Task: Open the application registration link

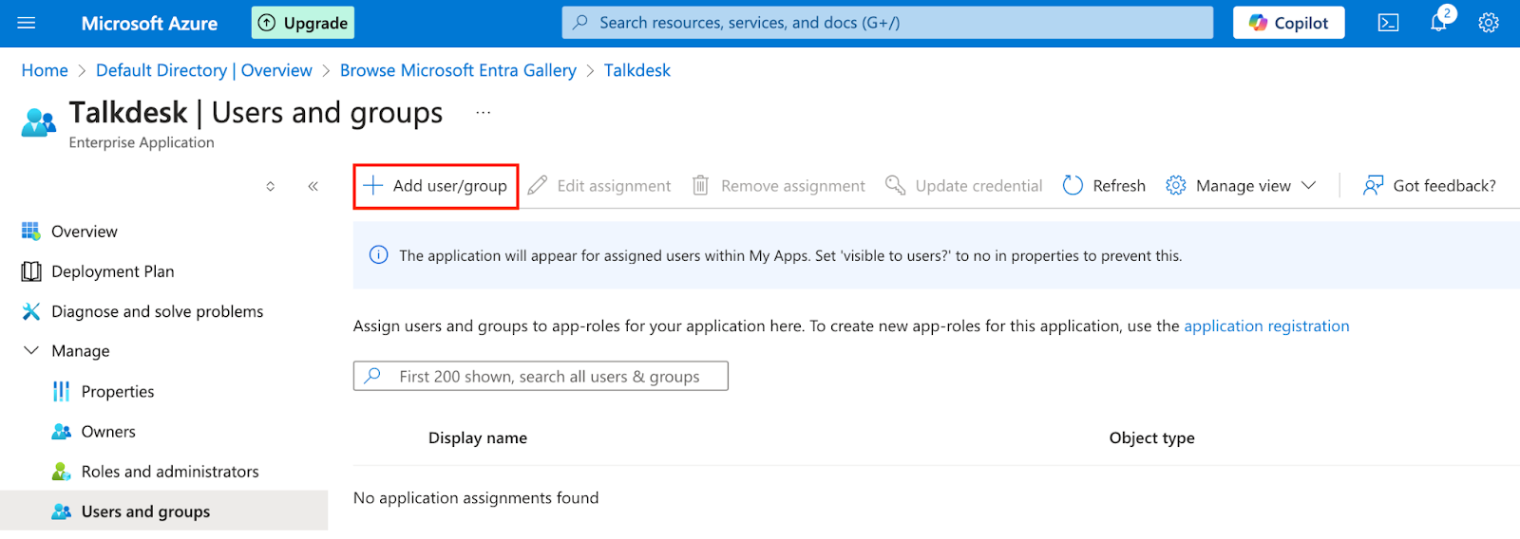Action: pyautogui.click(x=1266, y=325)
